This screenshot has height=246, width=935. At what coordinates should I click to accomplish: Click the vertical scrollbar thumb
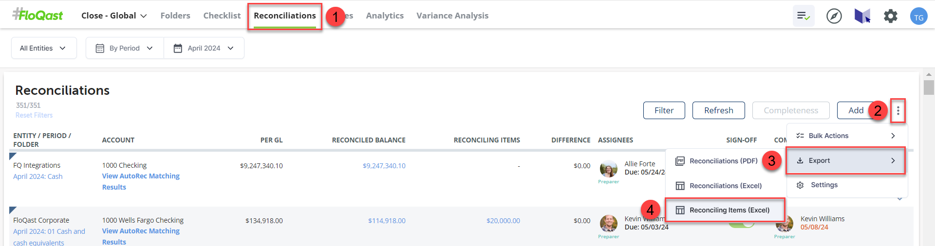pos(929,88)
